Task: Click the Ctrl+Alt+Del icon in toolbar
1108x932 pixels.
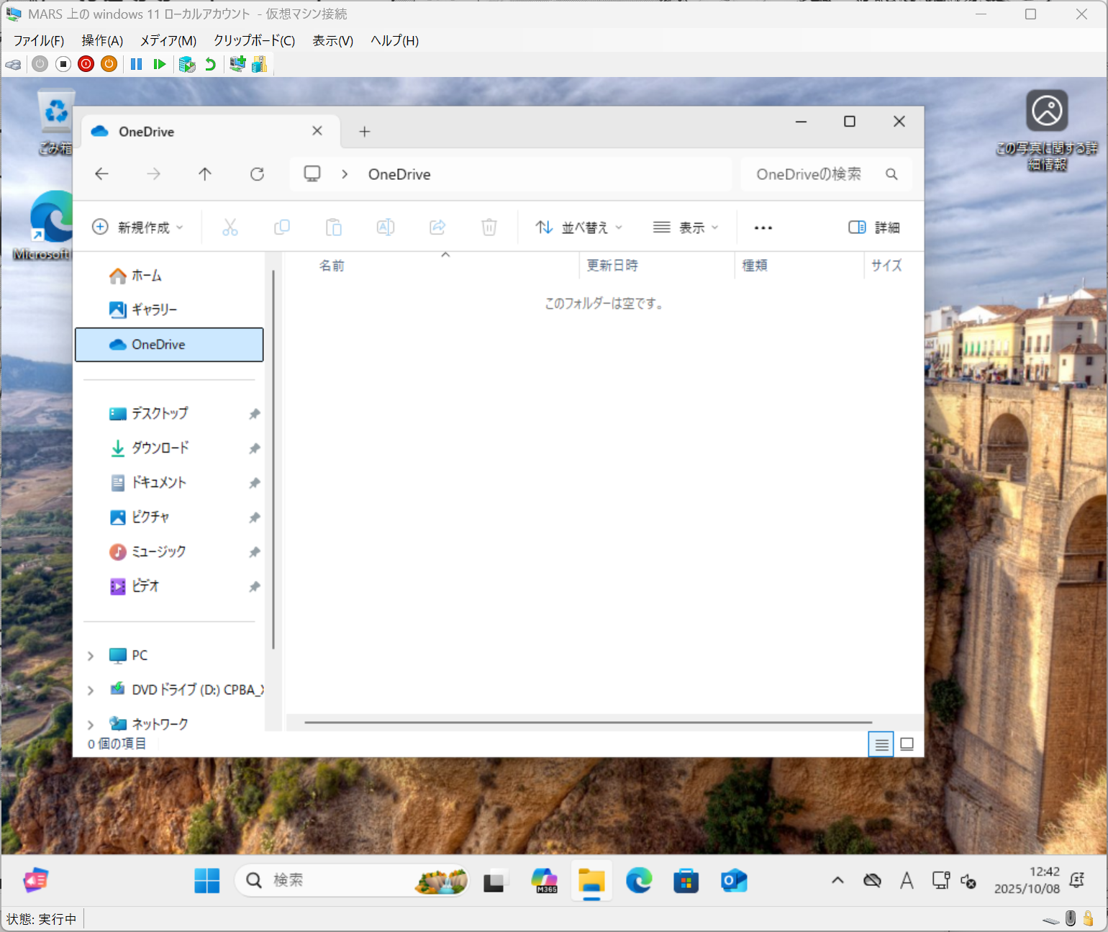Action: 13,64
